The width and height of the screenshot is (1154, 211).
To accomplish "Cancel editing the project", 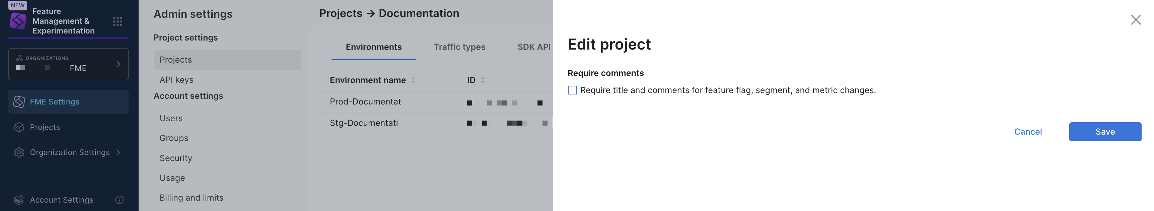I will (1028, 132).
